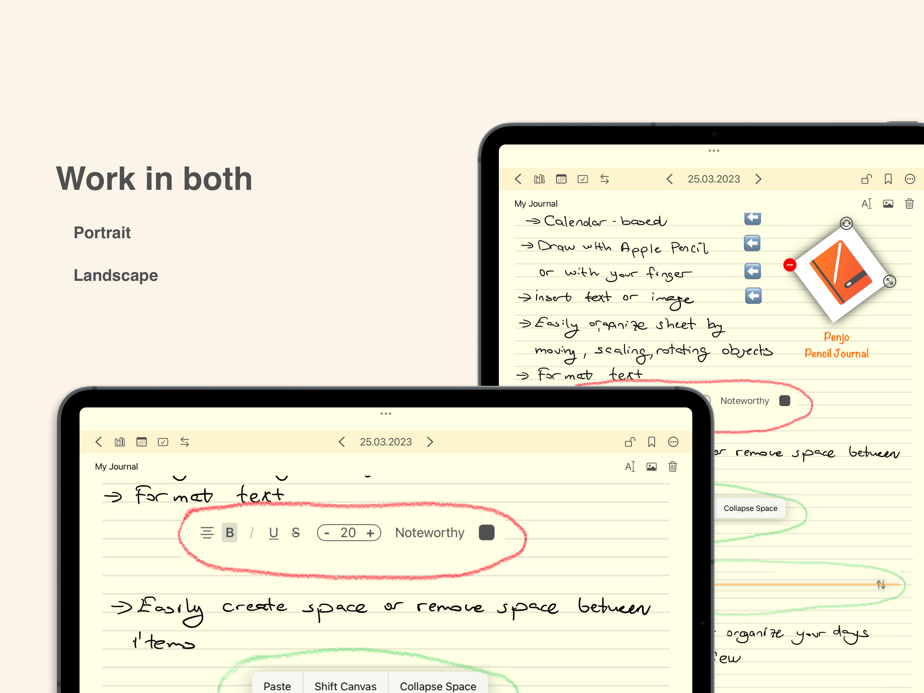Tap the trash icon on portrait iPad
Screen dimensions: 924x693
(909, 204)
